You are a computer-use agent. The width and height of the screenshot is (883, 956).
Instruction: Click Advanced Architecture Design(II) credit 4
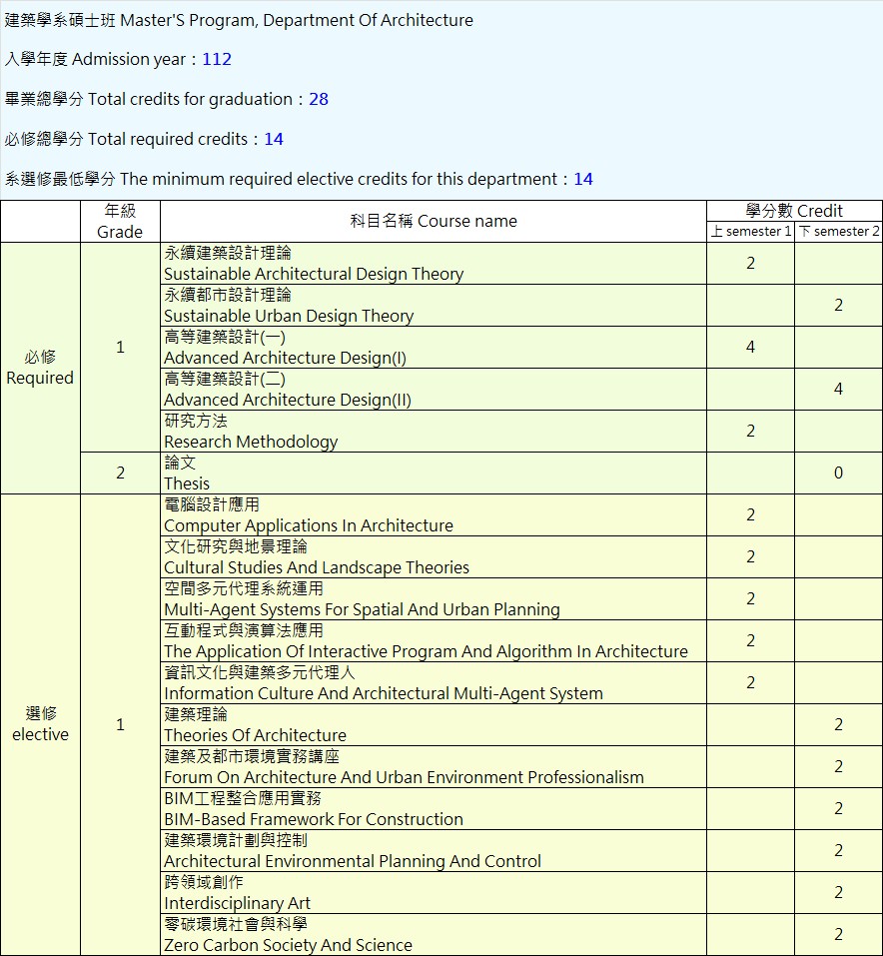click(x=838, y=390)
